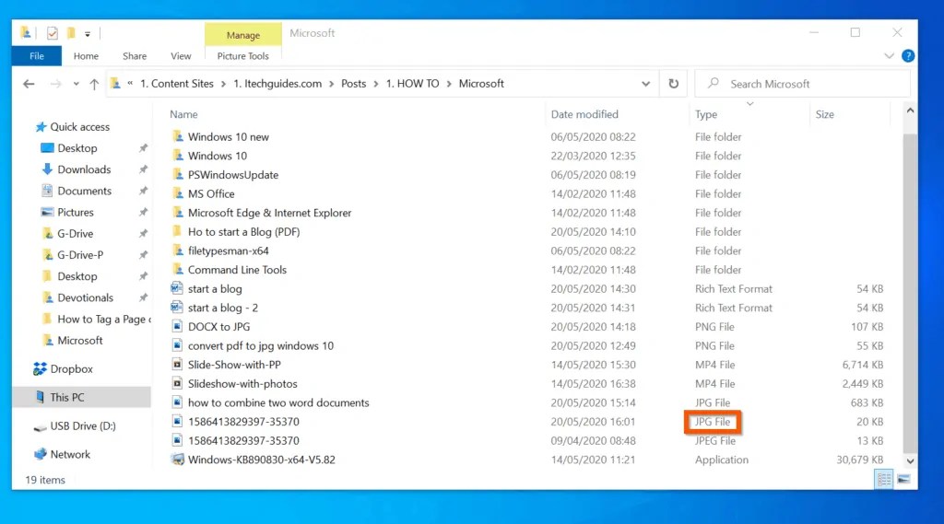Click the Forward navigation arrow
This screenshot has height=524, width=944.
[55, 84]
